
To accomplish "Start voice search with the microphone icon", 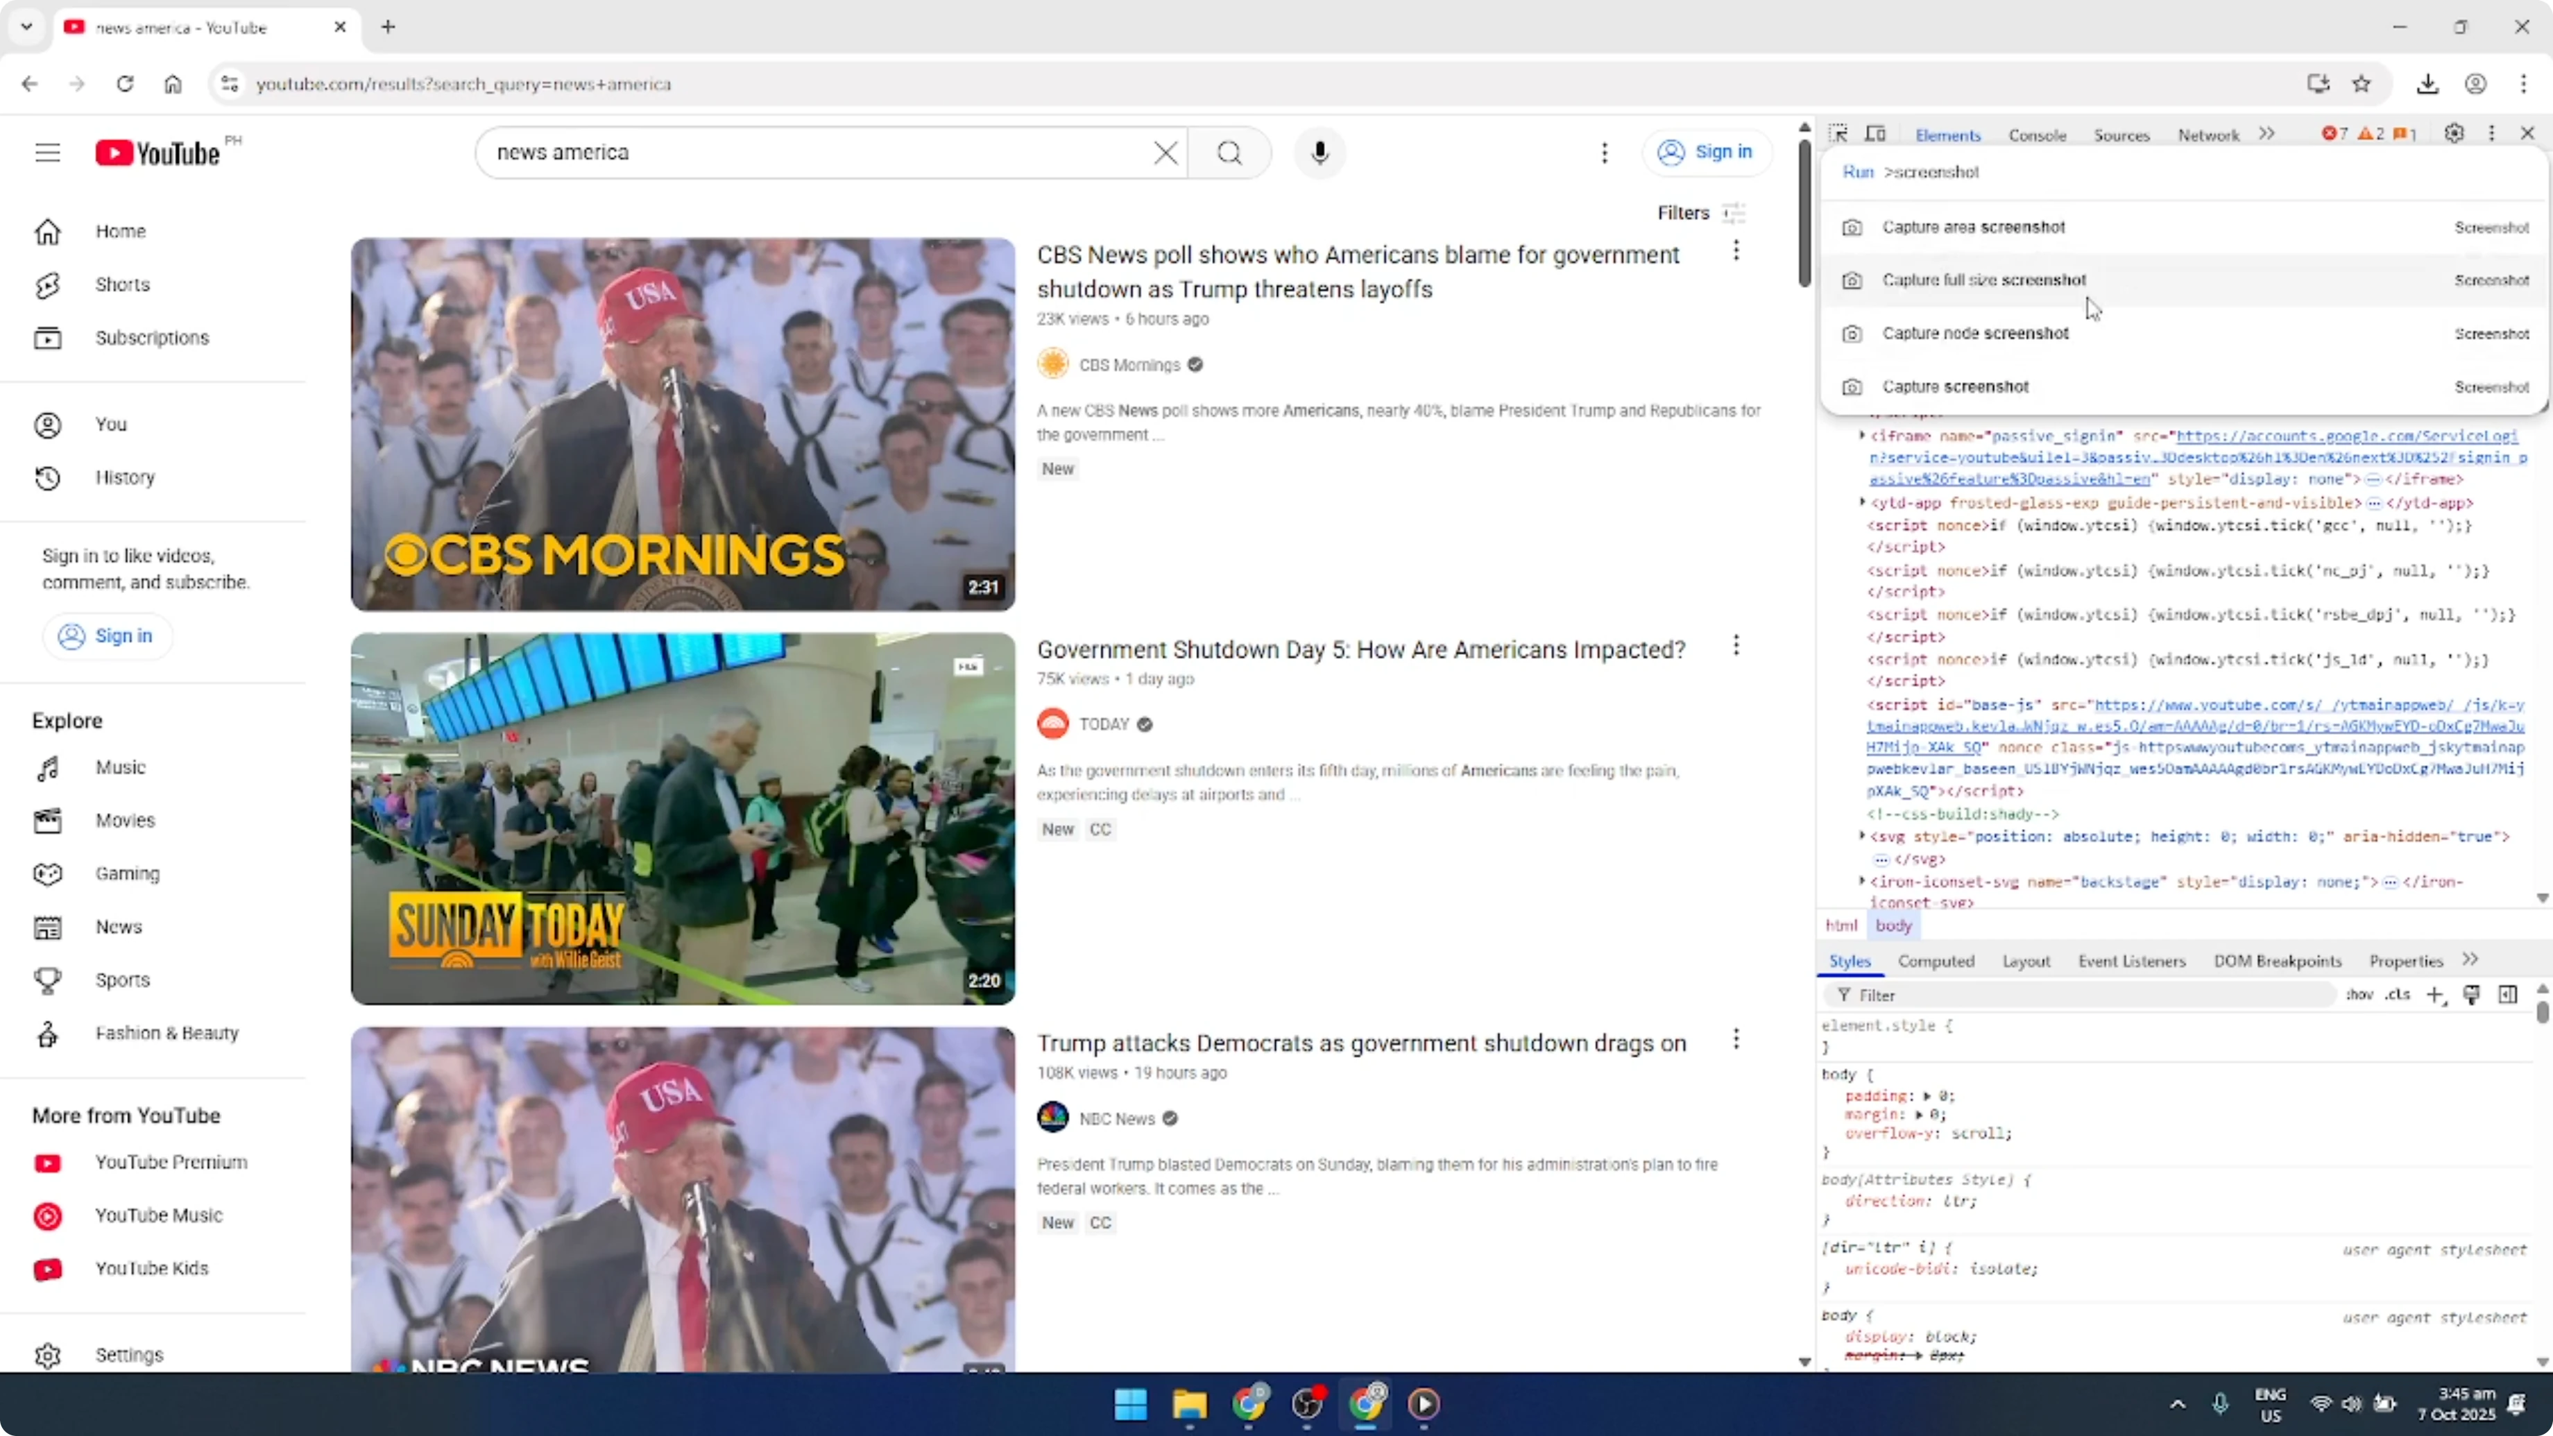I will pyautogui.click(x=1319, y=153).
